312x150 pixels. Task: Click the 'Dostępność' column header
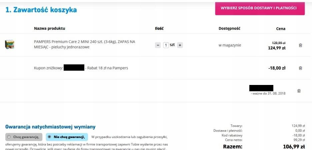coord(229,28)
